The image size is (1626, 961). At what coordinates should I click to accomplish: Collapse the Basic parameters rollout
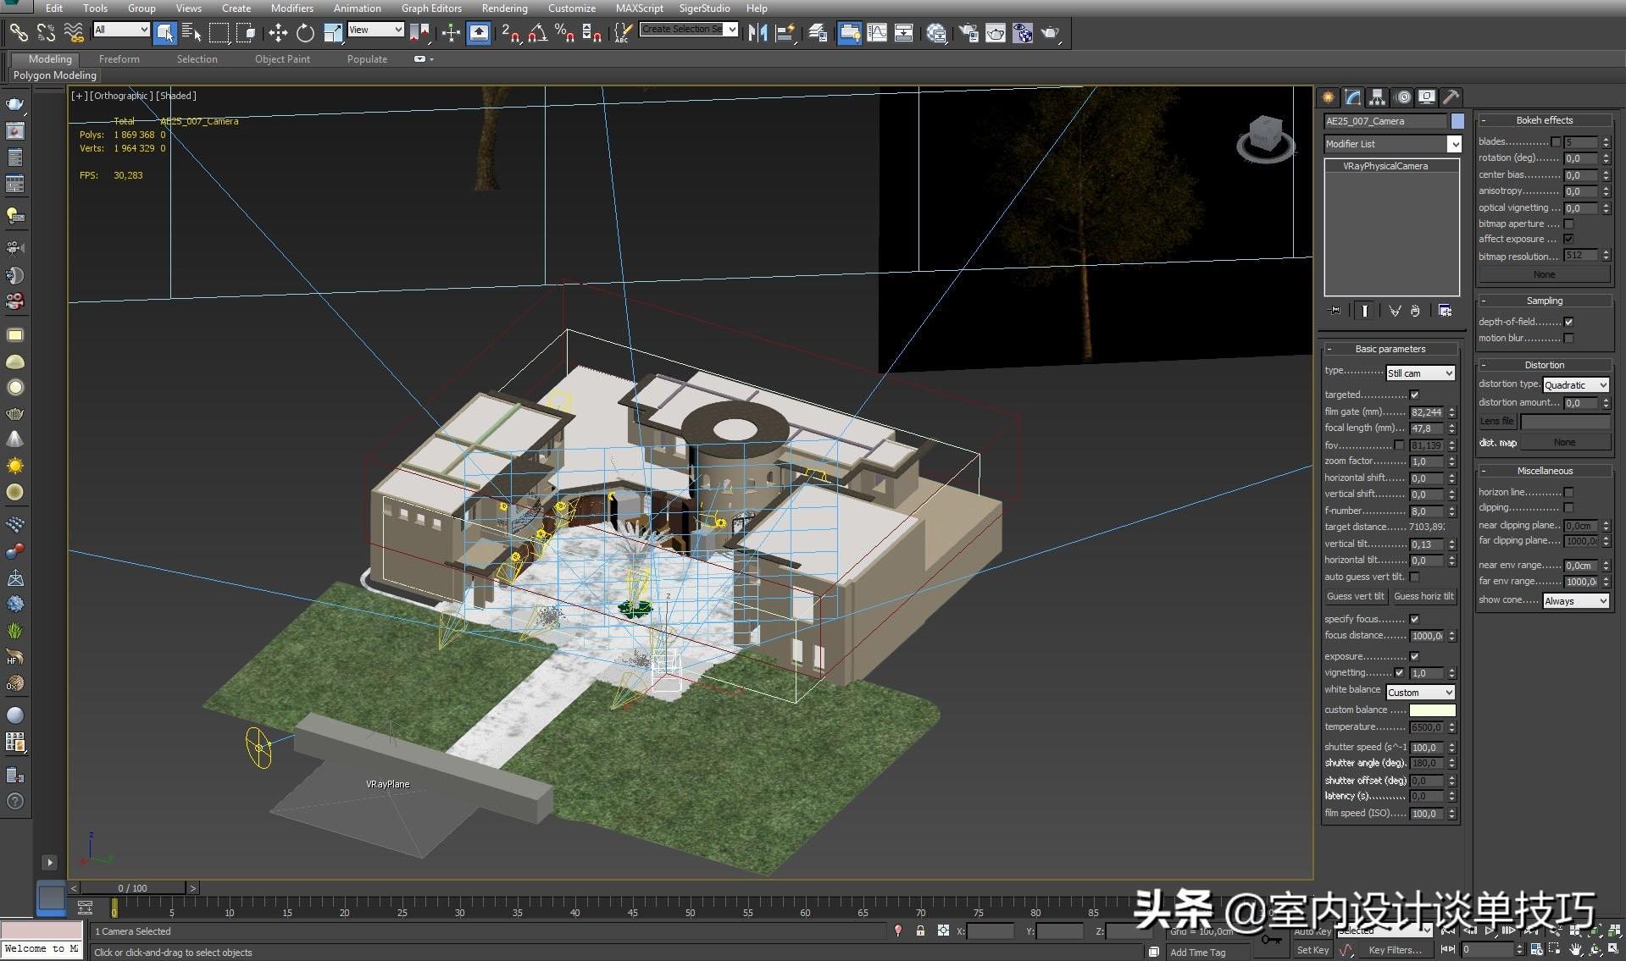click(1390, 349)
